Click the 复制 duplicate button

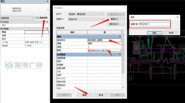[x=116, y=19]
